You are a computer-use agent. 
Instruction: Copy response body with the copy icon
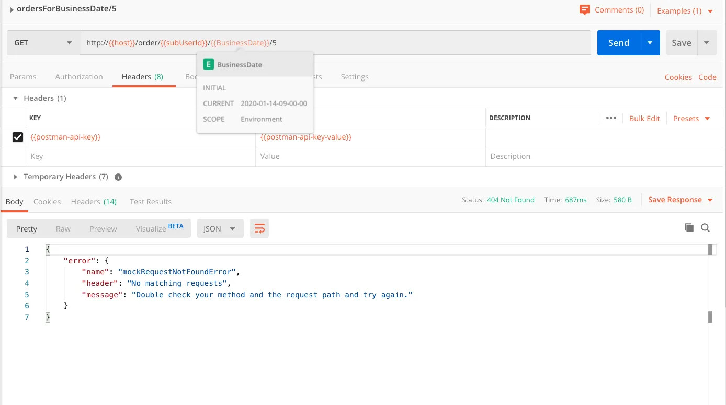tap(689, 227)
